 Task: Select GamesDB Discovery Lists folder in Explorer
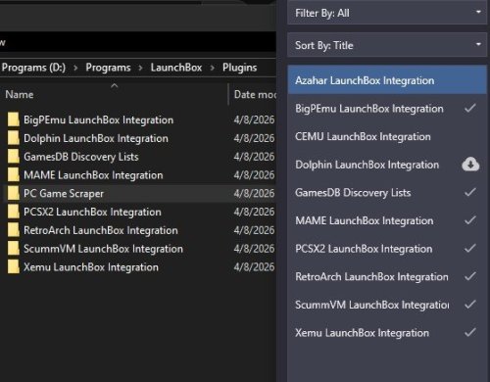pos(81,157)
